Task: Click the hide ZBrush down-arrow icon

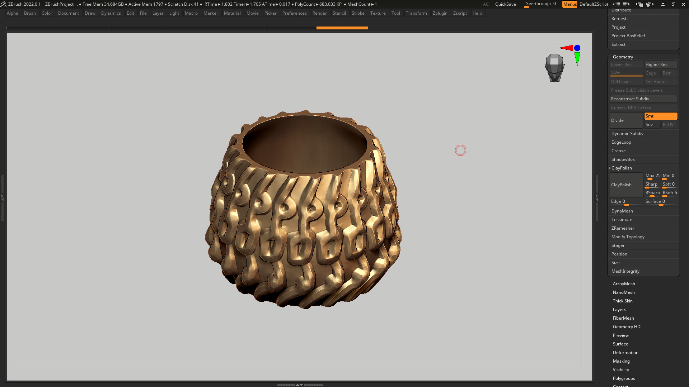Action: pyautogui.click(x=663, y=4)
